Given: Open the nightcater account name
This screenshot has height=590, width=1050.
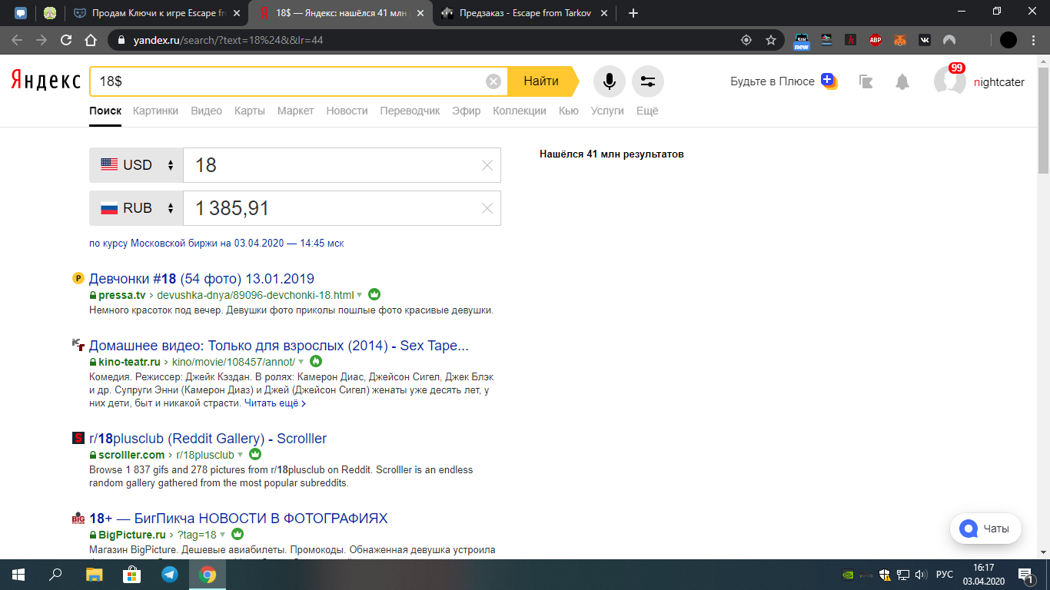Looking at the screenshot, I should pyautogui.click(x=999, y=82).
